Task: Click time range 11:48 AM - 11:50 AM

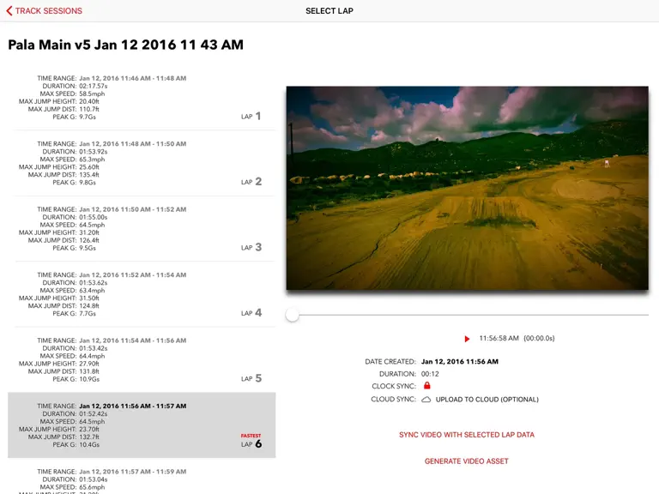Action: pyautogui.click(x=133, y=144)
